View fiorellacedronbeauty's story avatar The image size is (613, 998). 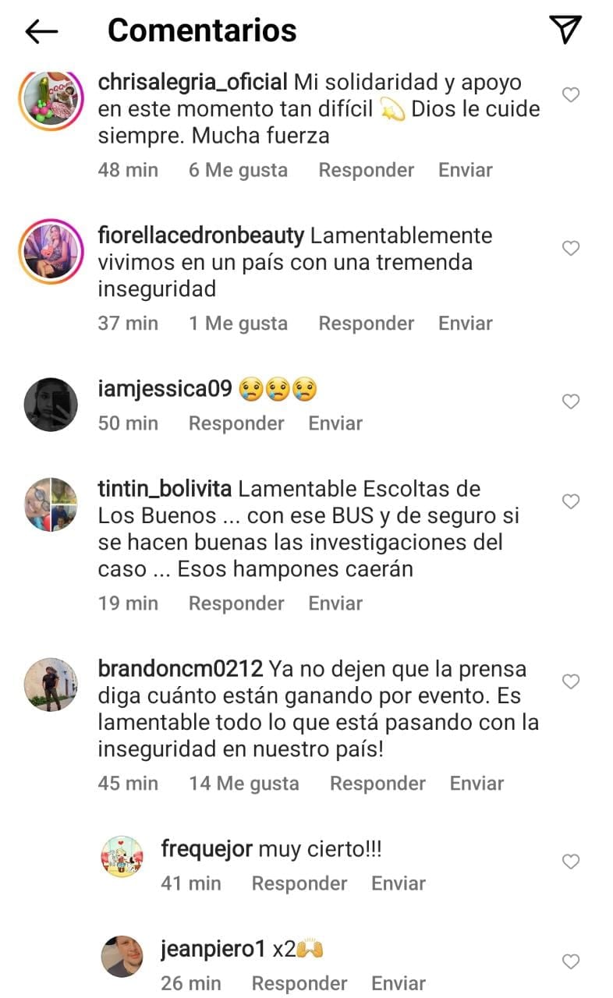click(51, 251)
